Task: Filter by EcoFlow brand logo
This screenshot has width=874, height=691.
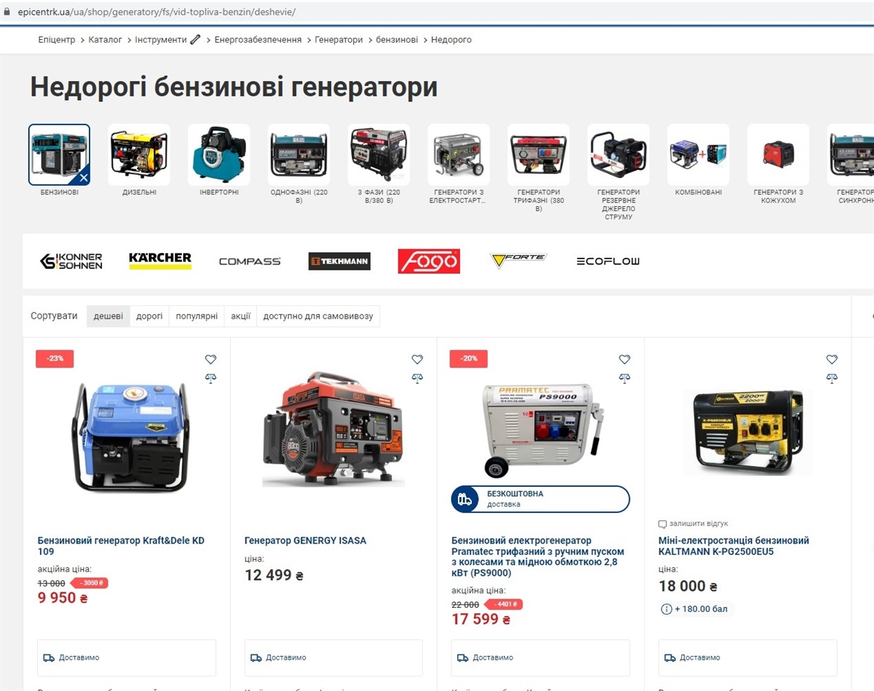Action: (608, 261)
